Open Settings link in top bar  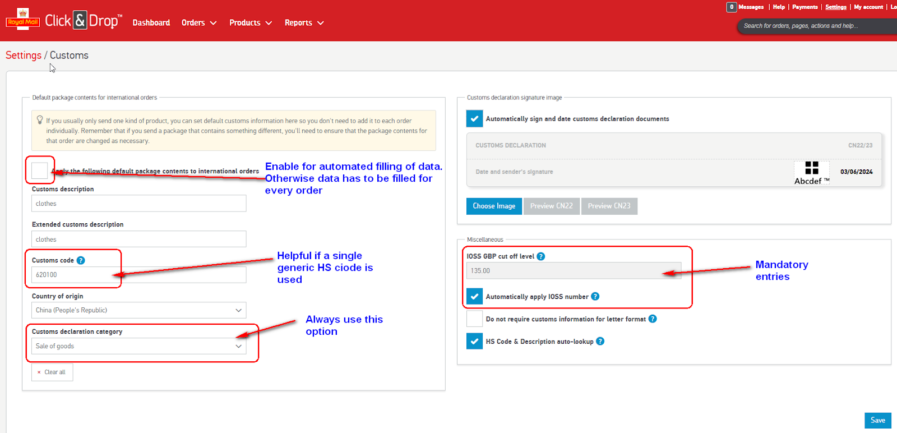coord(836,7)
